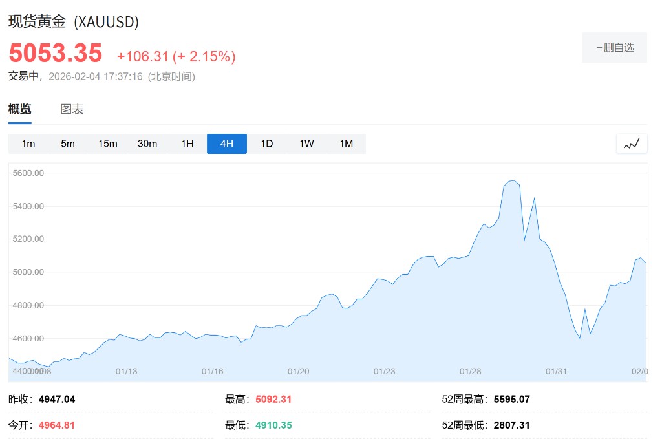Click the 01/28 date label on chart axis
Image resolution: width=662 pixels, height=439 pixels.
(x=471, y=371)
